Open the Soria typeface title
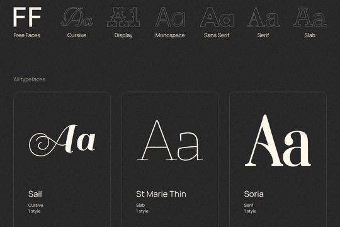This screenshot has height=227, width=340. (x=254, y=194)
